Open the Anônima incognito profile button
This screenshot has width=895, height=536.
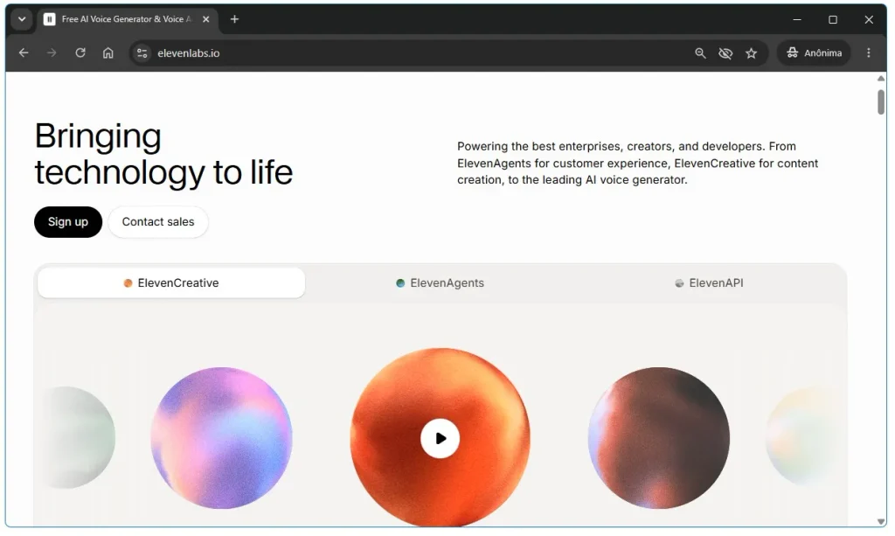tap(814, 53)
